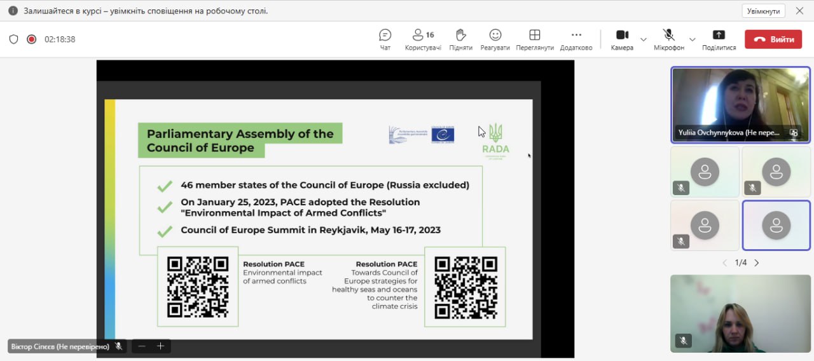Viewport: 814px width, 361px height.
Task: Click the recording indicator icon
Action: [x=31, y=39]
